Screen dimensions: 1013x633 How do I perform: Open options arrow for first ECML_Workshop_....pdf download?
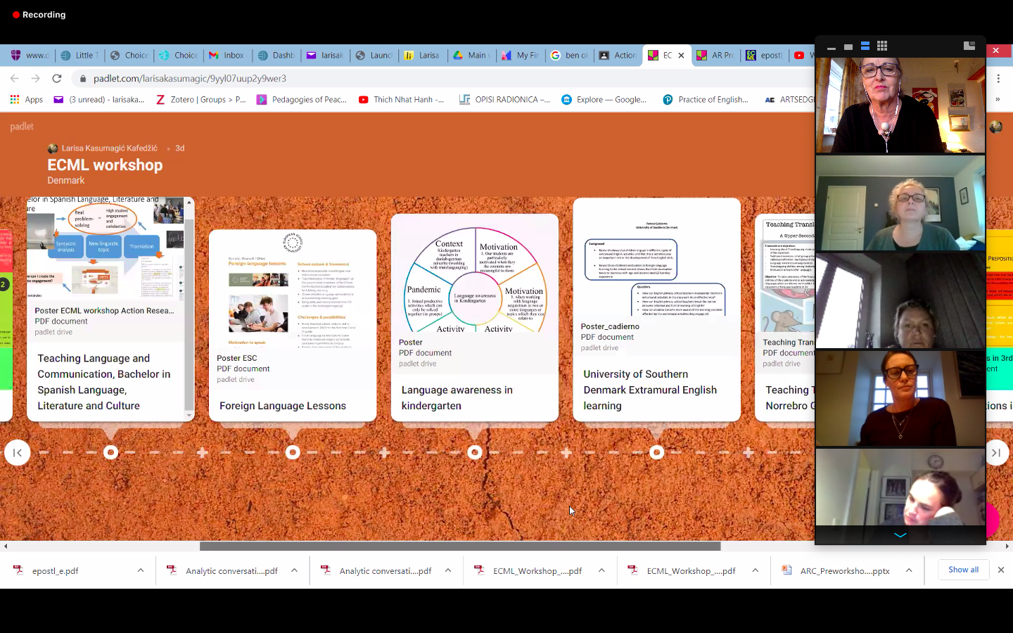tap(601, 570)
